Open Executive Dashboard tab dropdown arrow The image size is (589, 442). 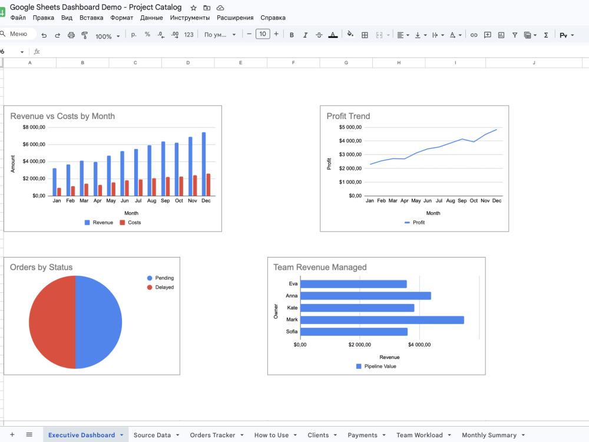(122, 435)
